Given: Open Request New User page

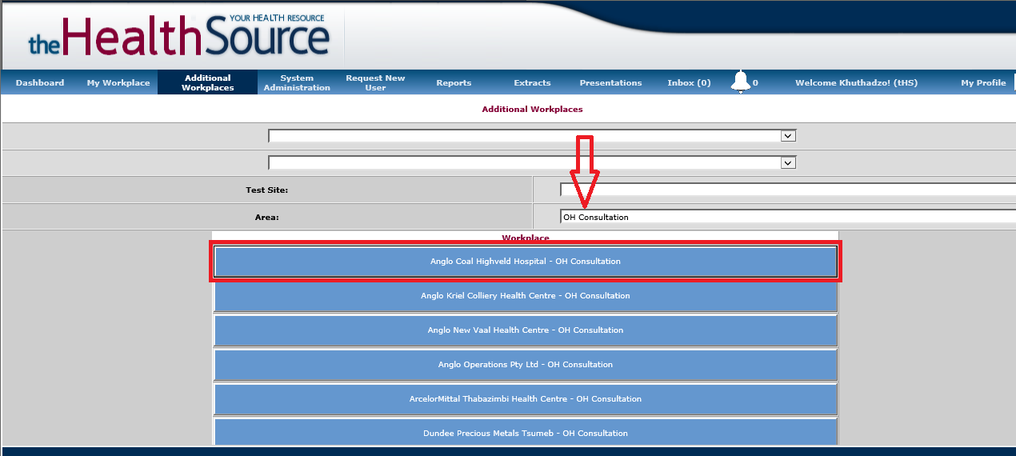Looking at the screenshot, I should [x=375, y=82].
